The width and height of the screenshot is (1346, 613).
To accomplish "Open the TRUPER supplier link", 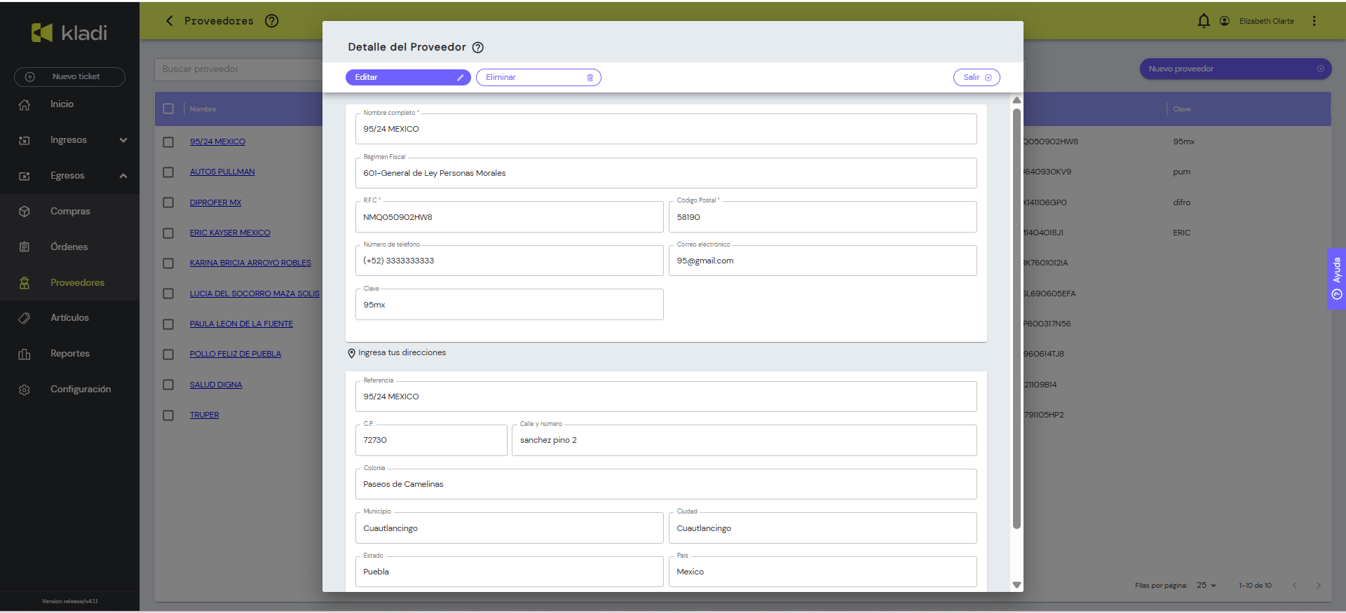I will (204, 415).
